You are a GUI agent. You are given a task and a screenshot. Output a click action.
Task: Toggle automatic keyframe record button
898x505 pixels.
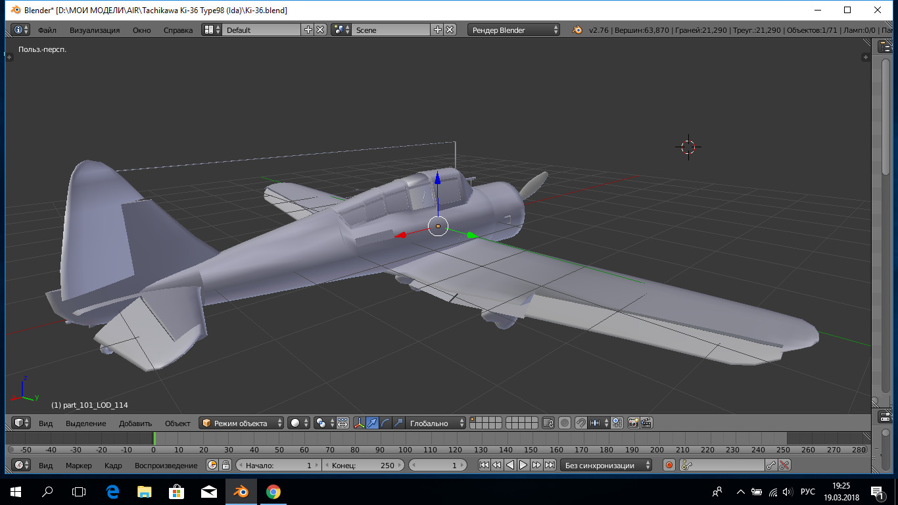tap(669, 466)
